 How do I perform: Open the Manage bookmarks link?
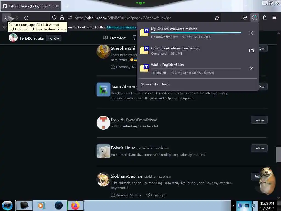122,27
